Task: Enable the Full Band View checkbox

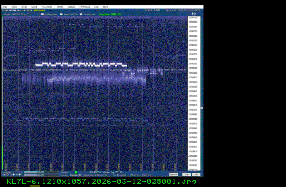Action: coord(42,14)
